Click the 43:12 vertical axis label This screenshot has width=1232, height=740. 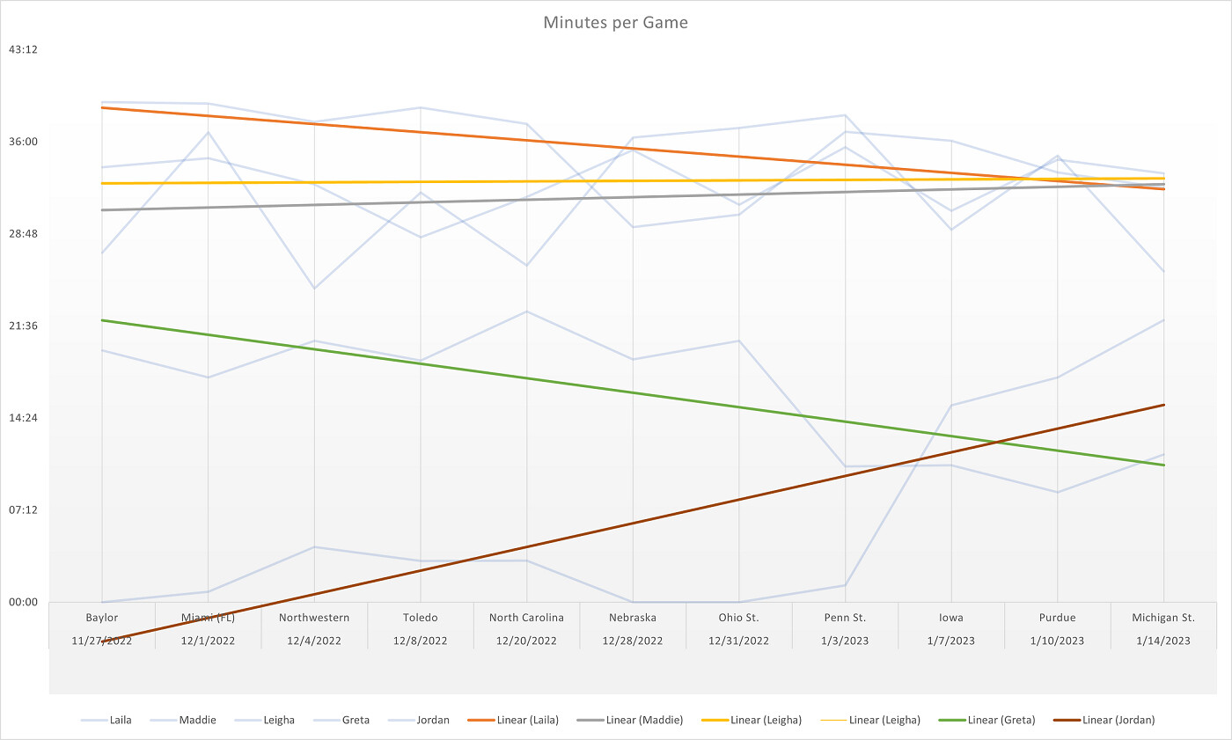[23, 50]
